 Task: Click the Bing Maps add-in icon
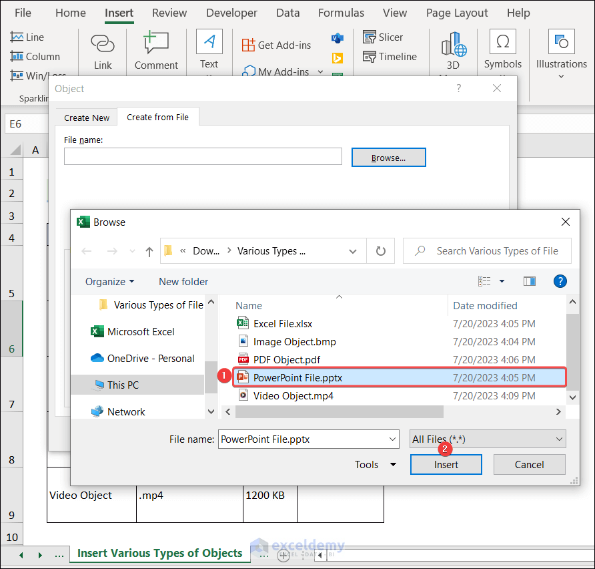(337, 58)
